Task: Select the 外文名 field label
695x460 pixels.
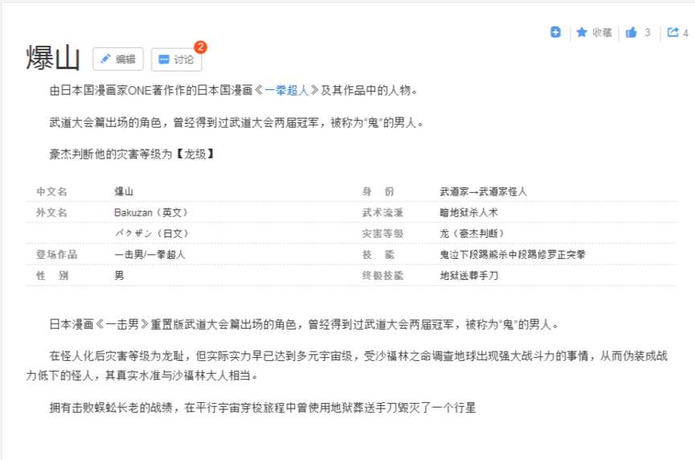Action: click(x=52, y=212)
